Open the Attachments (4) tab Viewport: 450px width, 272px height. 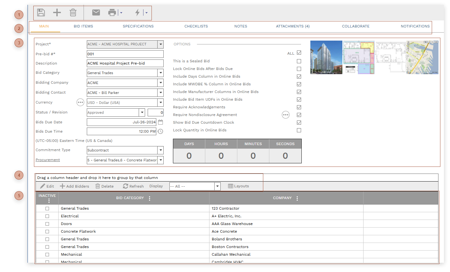pos(293,26)
